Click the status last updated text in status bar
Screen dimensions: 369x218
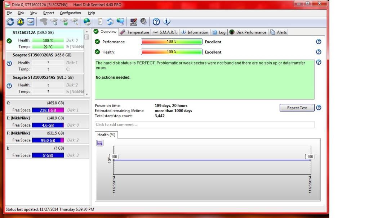point(50,209)
